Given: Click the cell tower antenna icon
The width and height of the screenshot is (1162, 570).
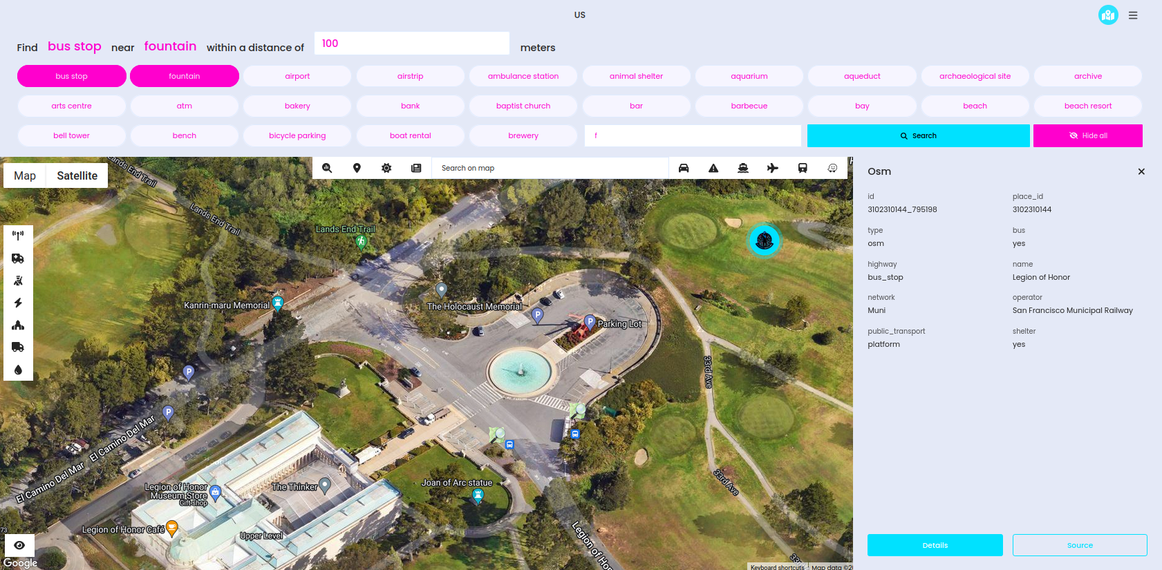Looking at the screenshot, I should 18,236.
